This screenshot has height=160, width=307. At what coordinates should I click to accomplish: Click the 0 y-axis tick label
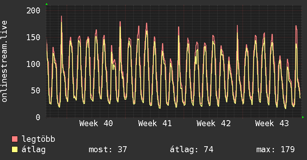coord(38,117)
